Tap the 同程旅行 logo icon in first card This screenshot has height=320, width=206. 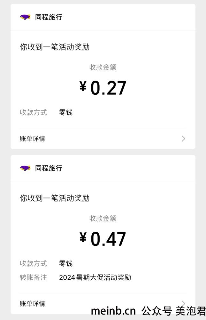[x=25, y=17]
